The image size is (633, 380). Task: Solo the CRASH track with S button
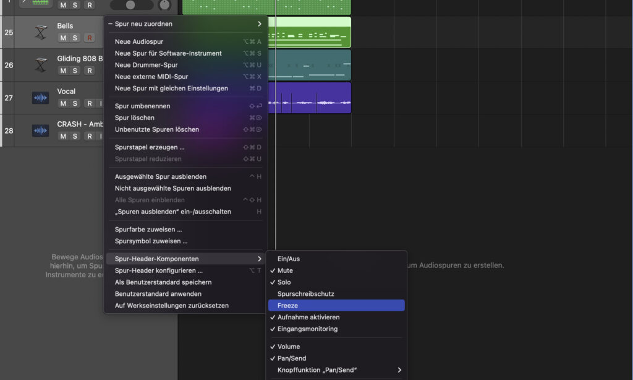click(75, 136)
